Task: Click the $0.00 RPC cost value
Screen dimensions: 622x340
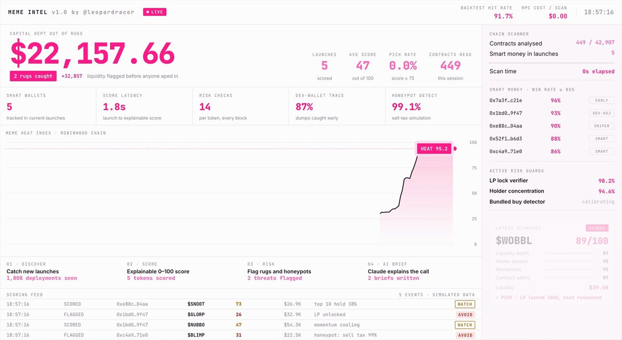Action: [x=558, y=16]
